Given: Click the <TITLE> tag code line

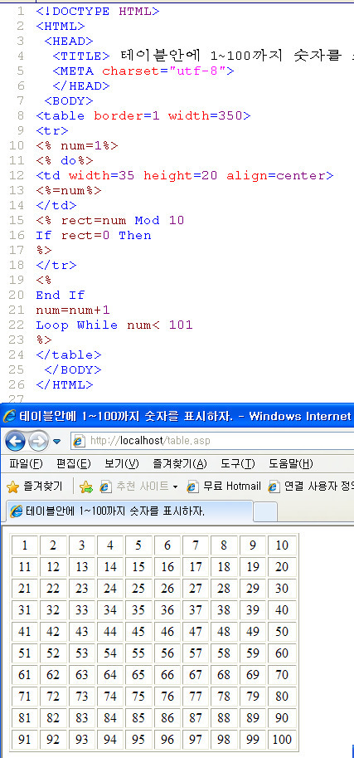Looking at the screenshot, I should pos(203,56).
